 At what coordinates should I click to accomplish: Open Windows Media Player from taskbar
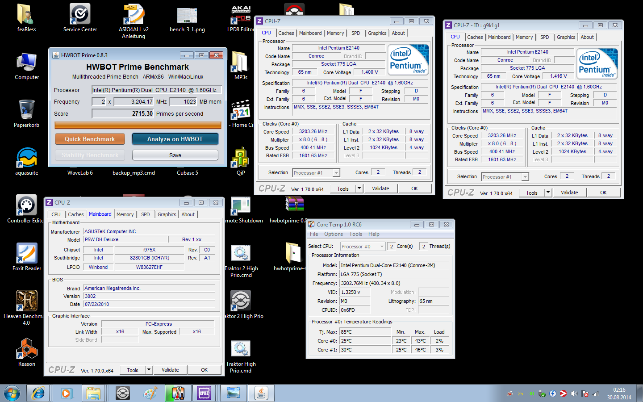[x=66, y=394]
